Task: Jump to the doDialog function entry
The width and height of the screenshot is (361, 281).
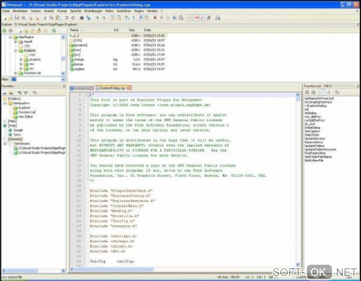Action: 310,113
